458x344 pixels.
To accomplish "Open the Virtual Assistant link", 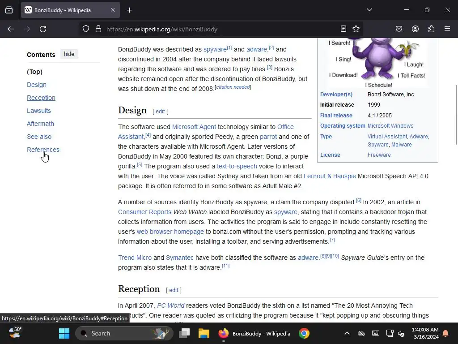I will tap(387, 137).
